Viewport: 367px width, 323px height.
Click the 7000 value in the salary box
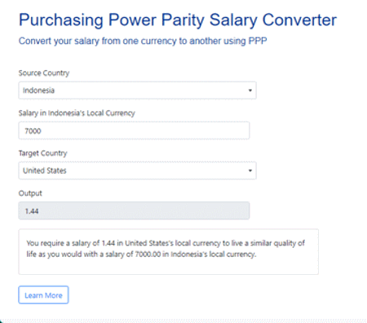click(33, 131)
